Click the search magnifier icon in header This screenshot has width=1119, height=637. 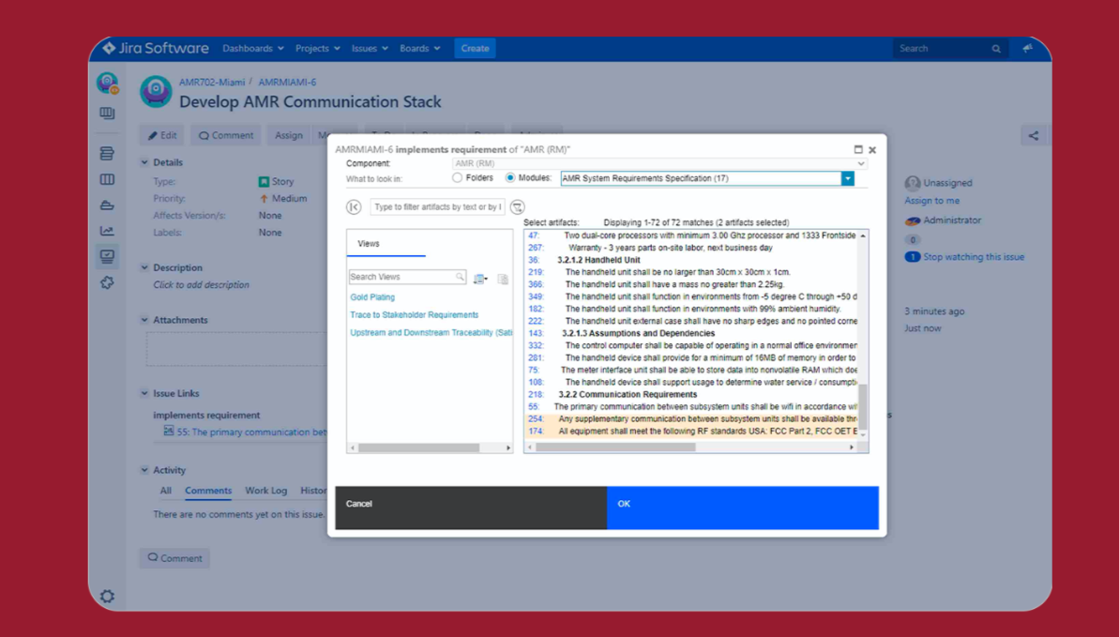(996, 49)
